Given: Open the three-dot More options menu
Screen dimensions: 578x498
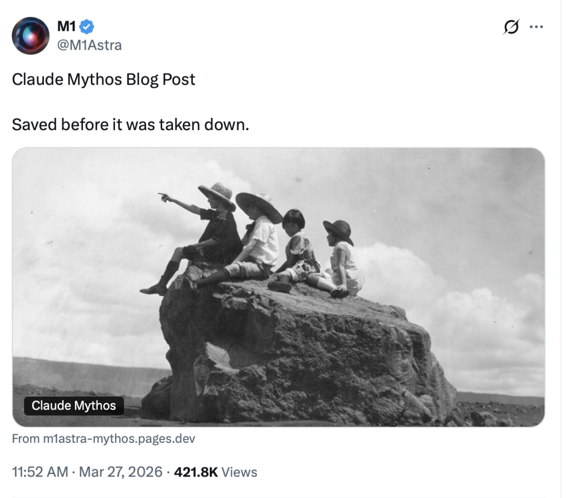Looking at the screenshot, I should (536, 27).
